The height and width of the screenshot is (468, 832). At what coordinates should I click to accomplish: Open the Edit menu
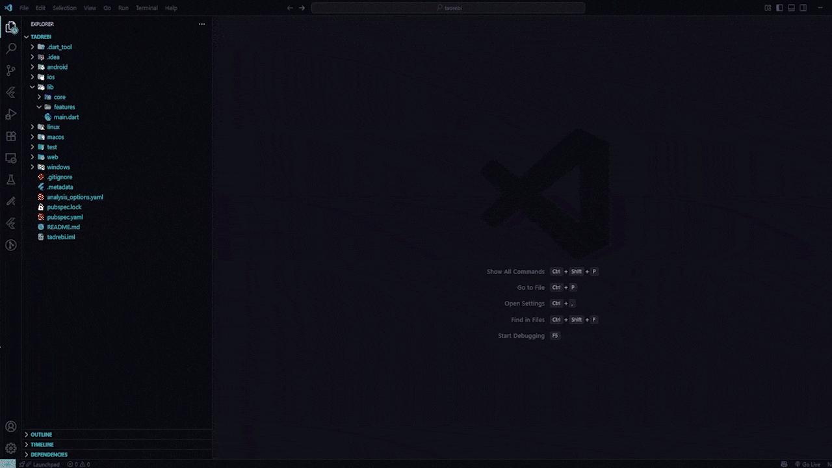(x=40, y=8)
